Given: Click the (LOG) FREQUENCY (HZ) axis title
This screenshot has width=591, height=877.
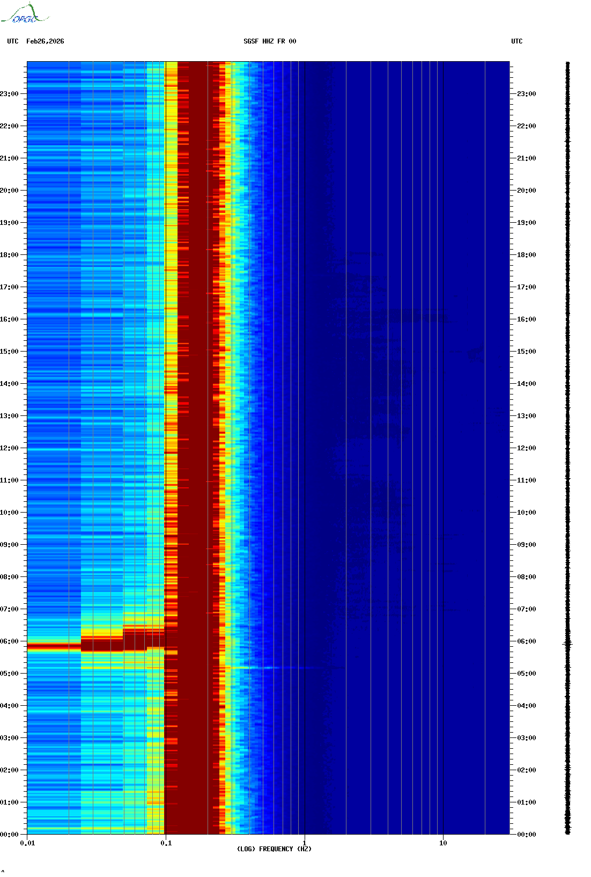Looking at the screenshot, I should click(274, 849).
